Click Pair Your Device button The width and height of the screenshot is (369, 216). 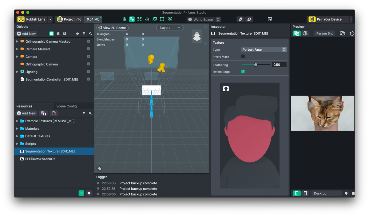pyautogui.click(x=328, y=19)
